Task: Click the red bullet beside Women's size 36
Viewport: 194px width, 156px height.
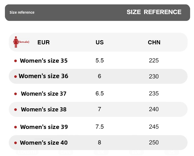Action: [x=16, y=76]
